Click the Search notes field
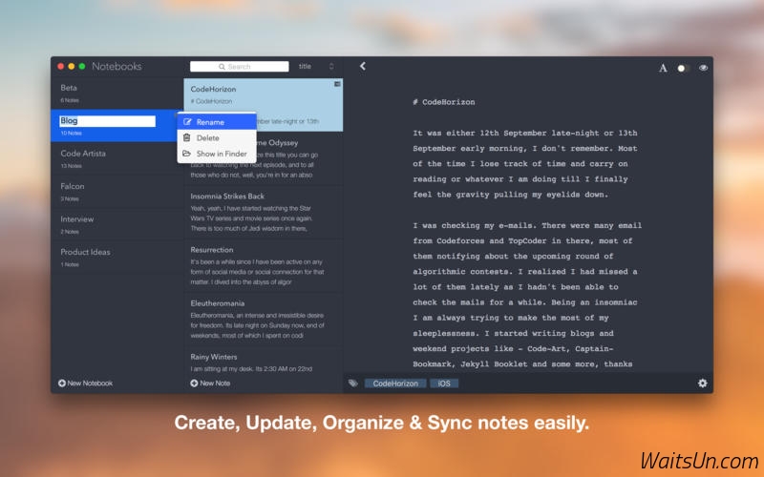The image size is (764, 477). tap(240, 66)
